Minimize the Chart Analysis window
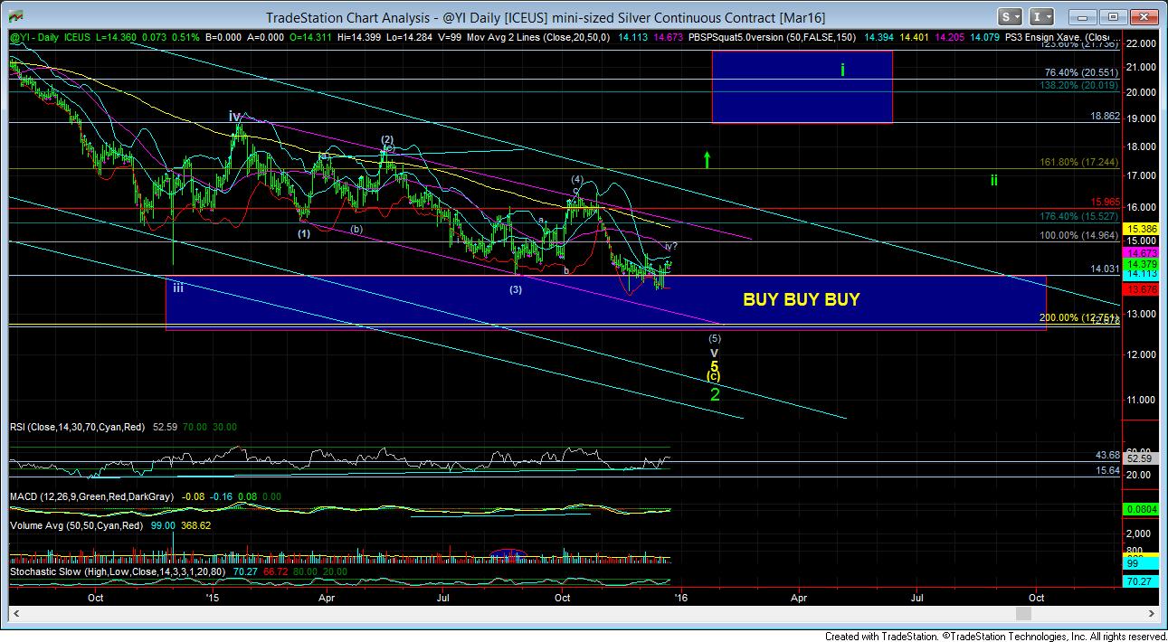The height and width of the screenshot is (642, 1168). pos(1084,17)
